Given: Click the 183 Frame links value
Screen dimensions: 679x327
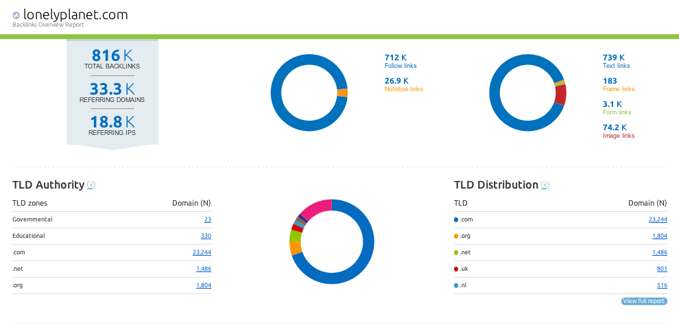Looking at the screenshot, I should tap(610, 81).
